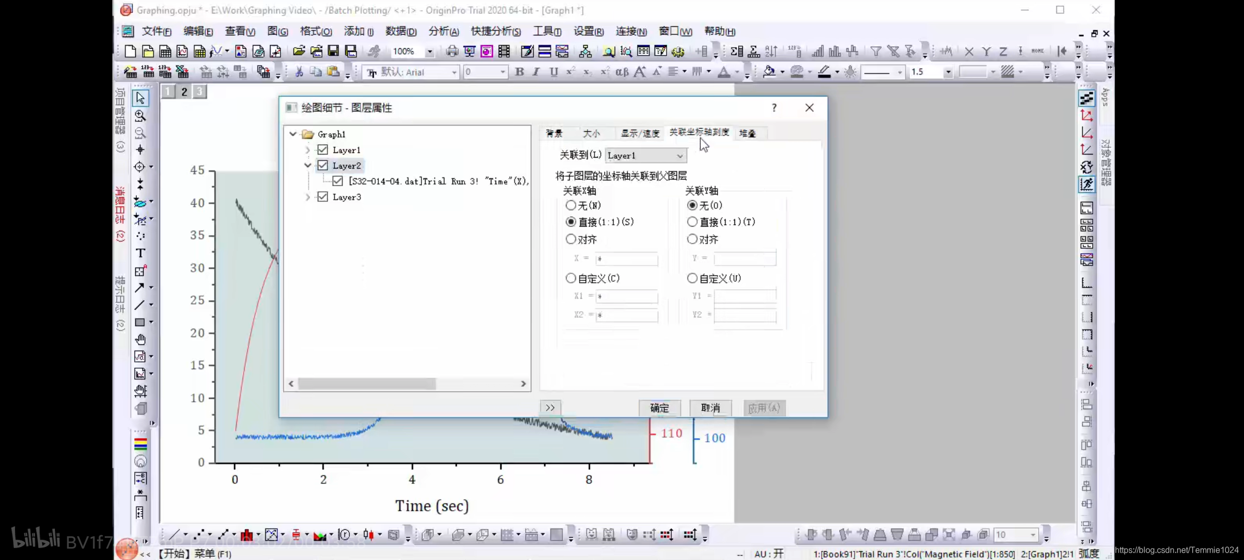
Task: Click the Zoom In magnifier tool
Action: click(140, 116)
